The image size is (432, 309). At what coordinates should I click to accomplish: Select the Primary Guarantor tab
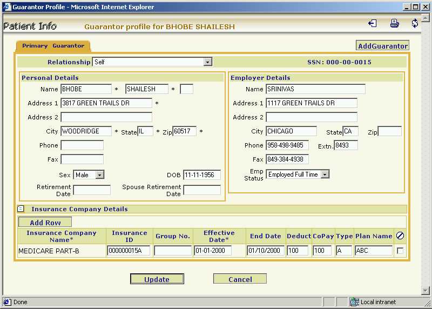point(53,46)
